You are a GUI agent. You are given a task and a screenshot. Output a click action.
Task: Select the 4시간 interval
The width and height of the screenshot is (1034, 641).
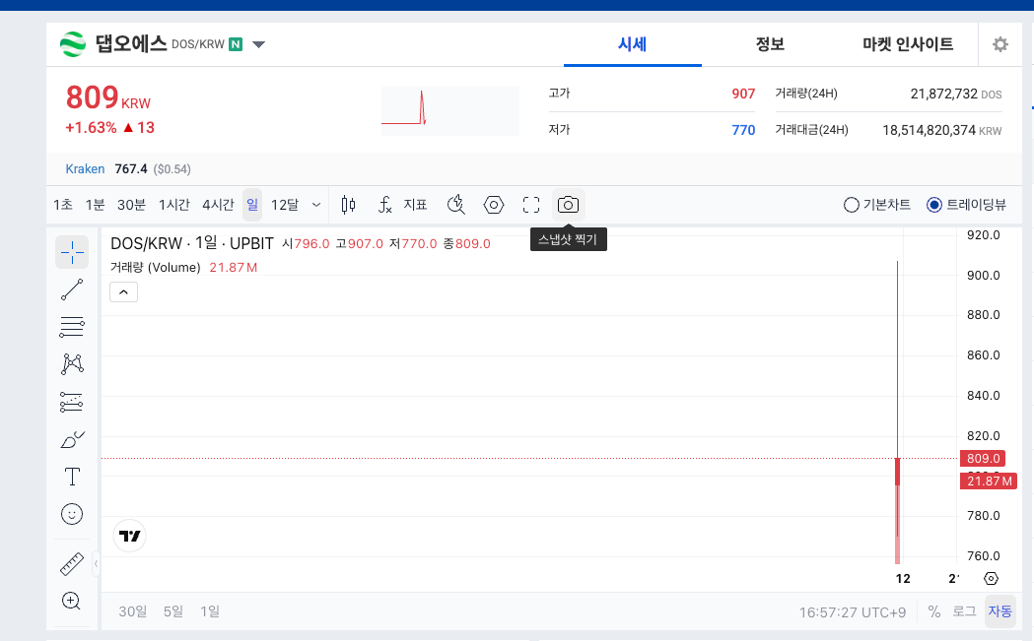point(218,205)
